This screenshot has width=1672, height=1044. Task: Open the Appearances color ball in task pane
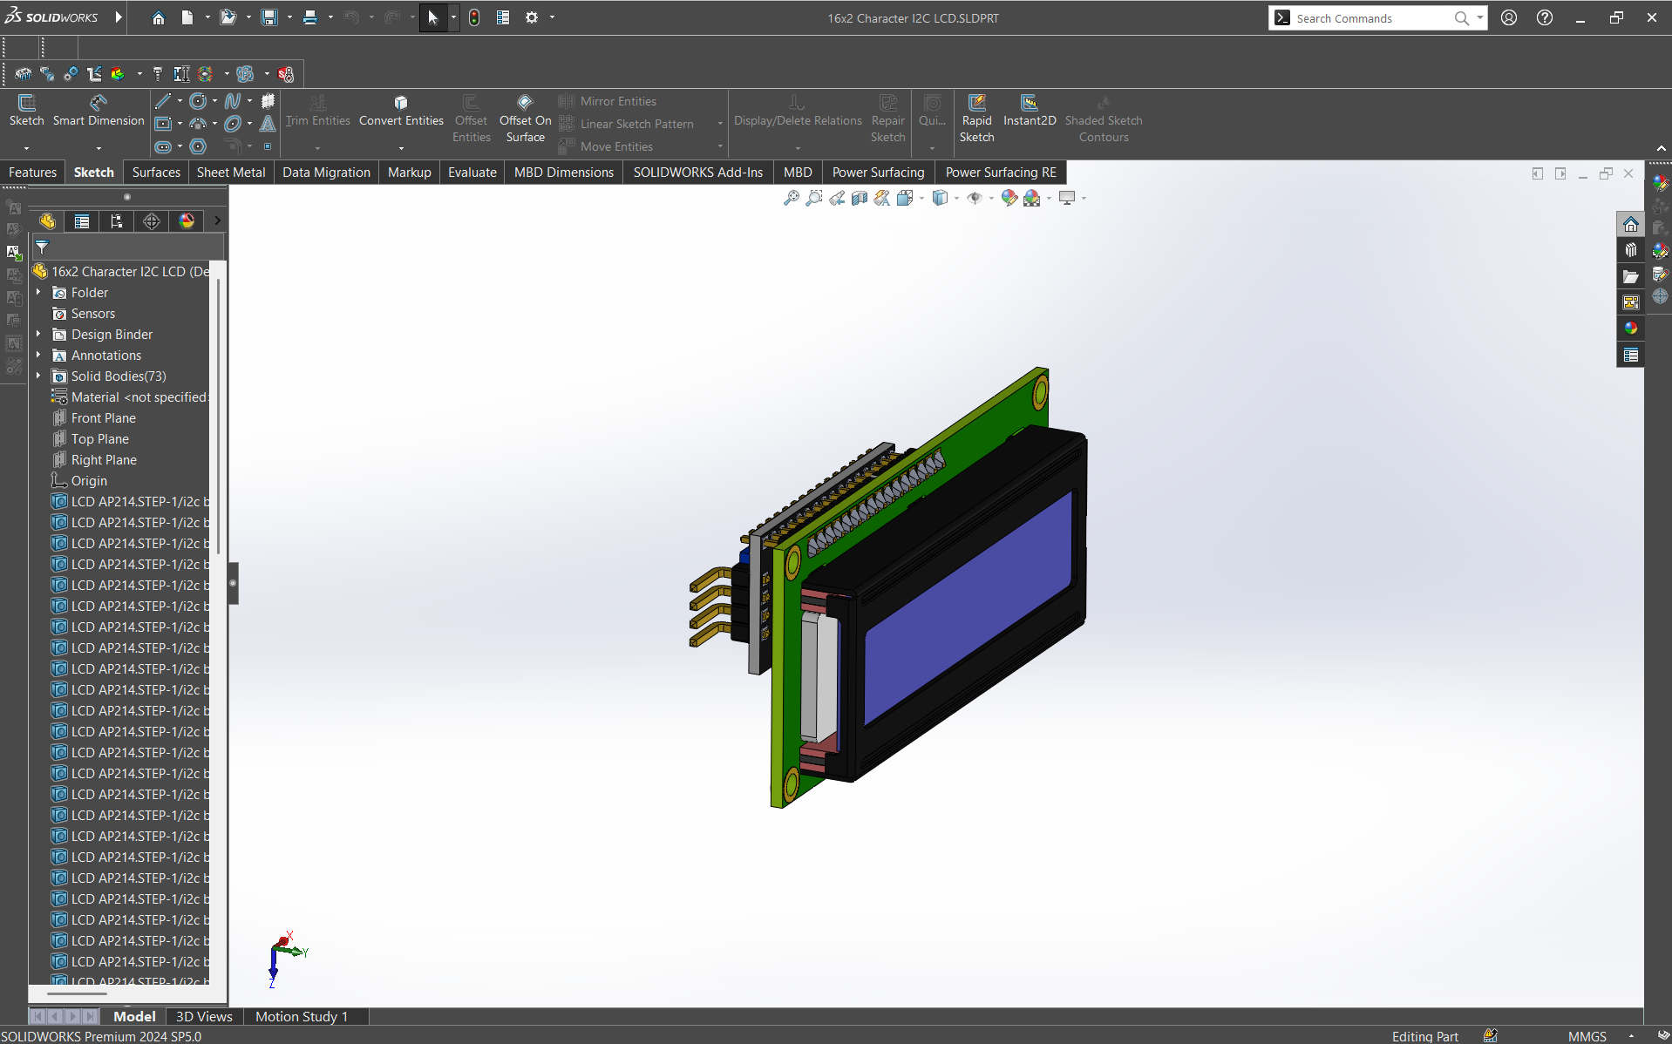[x=1630, y=329]
